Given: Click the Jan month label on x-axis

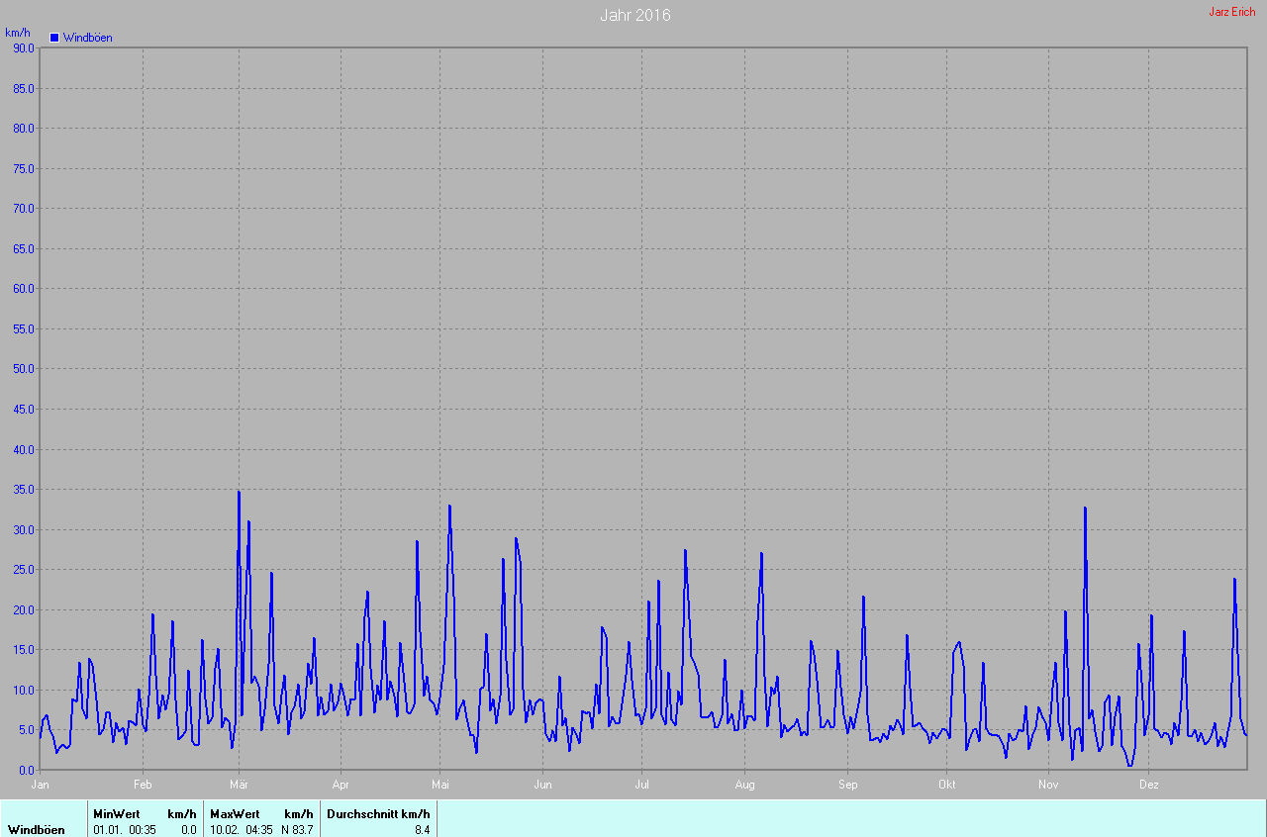Looking at the screenshot, I should pos(41,785).
